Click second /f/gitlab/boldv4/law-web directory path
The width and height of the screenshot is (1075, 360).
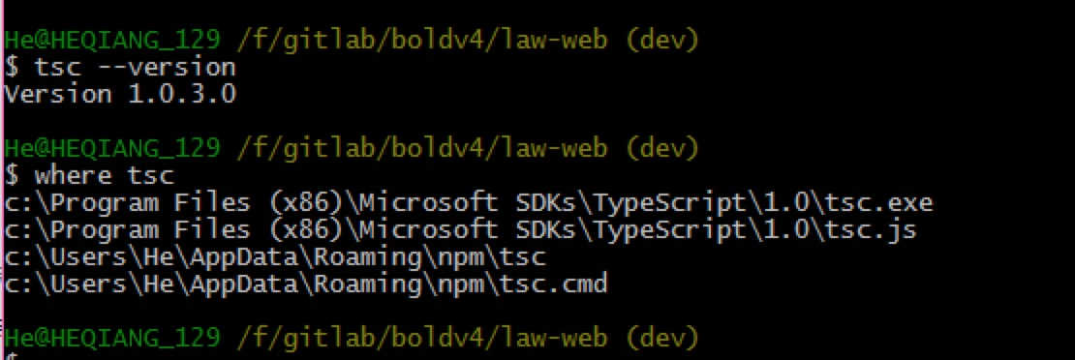422,148
